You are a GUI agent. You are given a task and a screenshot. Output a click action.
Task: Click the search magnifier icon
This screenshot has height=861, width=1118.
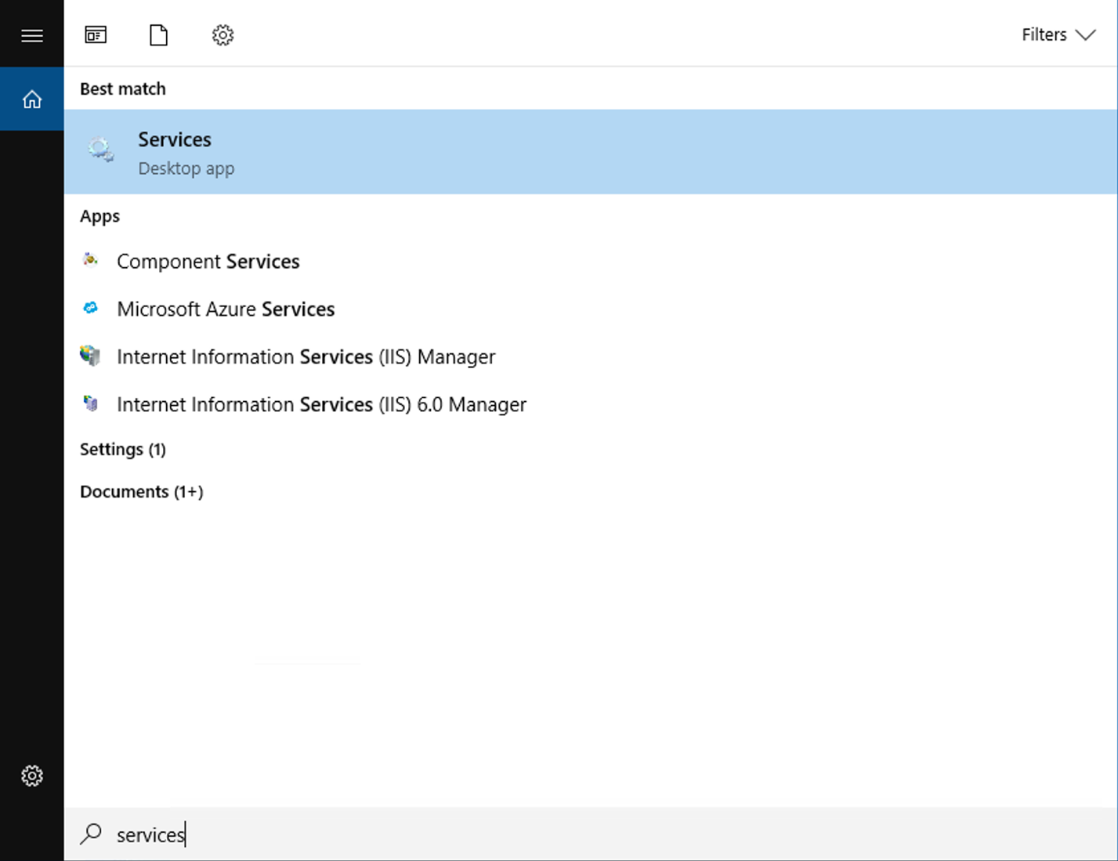click(x=91, y=834)
